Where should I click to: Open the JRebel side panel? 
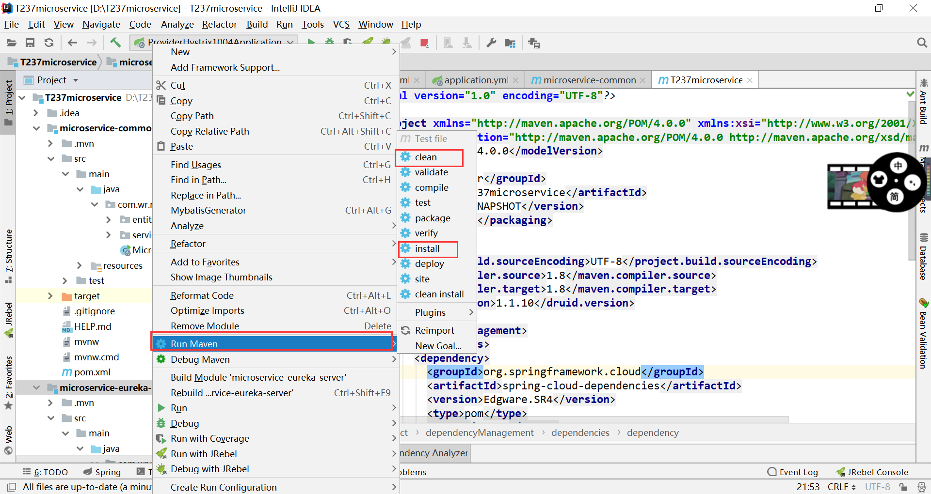[9, 320]
